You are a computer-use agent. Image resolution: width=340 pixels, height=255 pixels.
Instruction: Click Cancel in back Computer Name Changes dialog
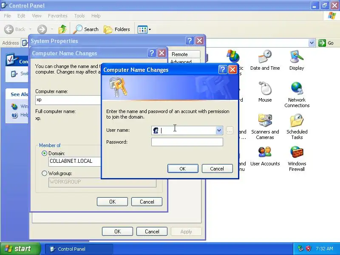click(x=147, y=201)
